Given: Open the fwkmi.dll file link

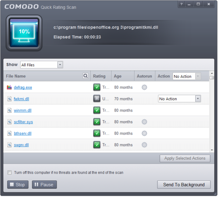Looking at the screenshot, I should [x=21, y=99].
